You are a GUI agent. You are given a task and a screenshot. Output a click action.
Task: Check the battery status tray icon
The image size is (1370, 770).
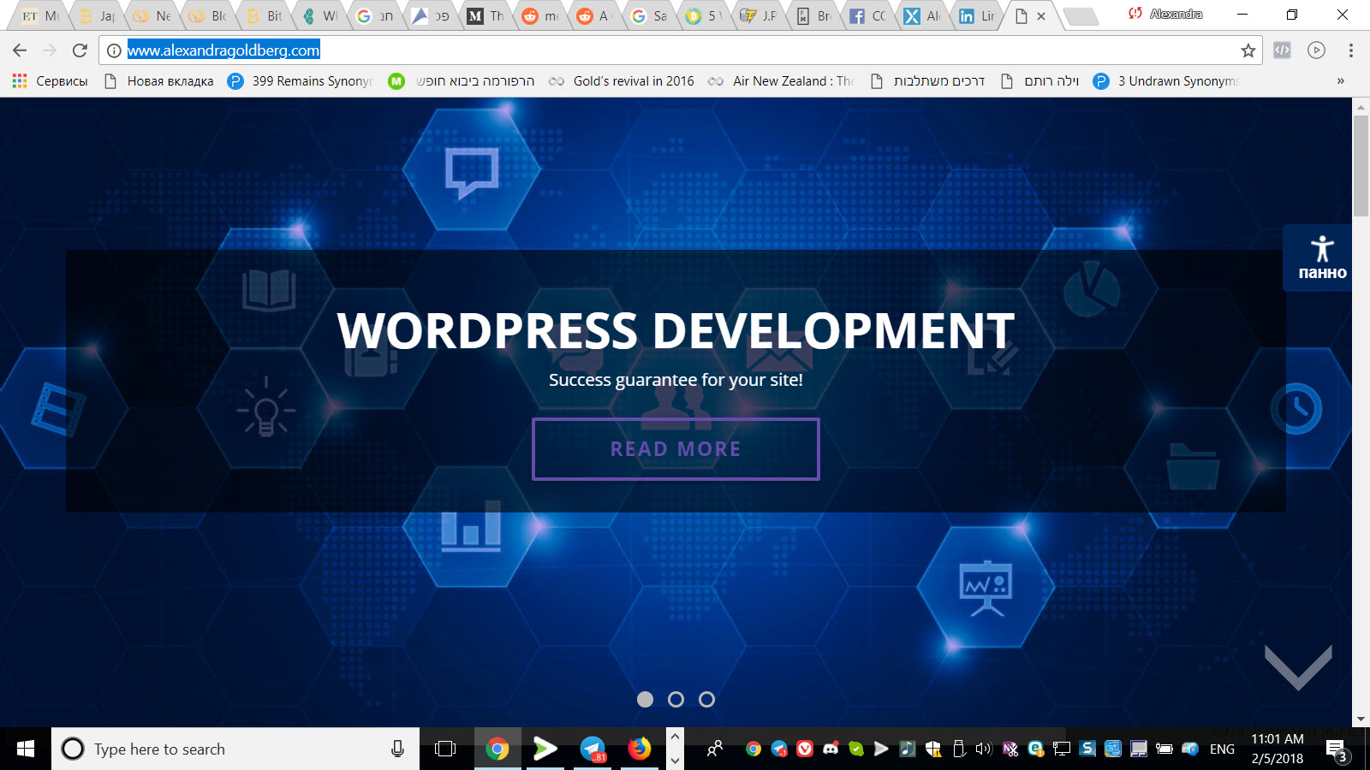pyautogui.click(x=1164, y=749)
